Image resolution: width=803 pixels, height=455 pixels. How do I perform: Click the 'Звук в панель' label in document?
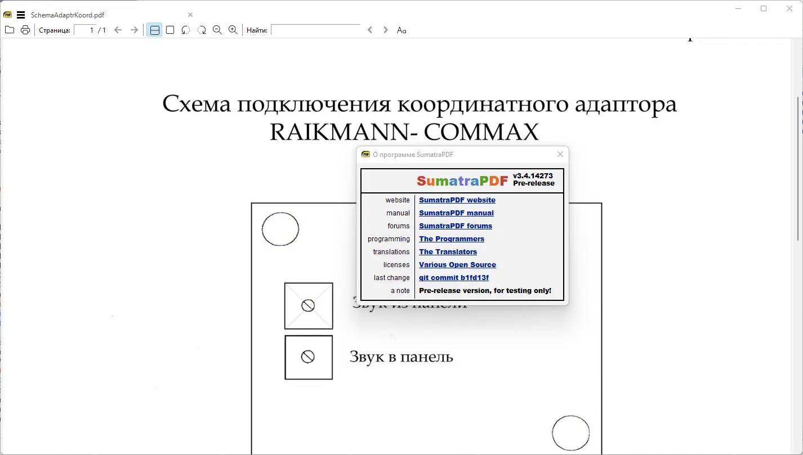coord(401,357)
